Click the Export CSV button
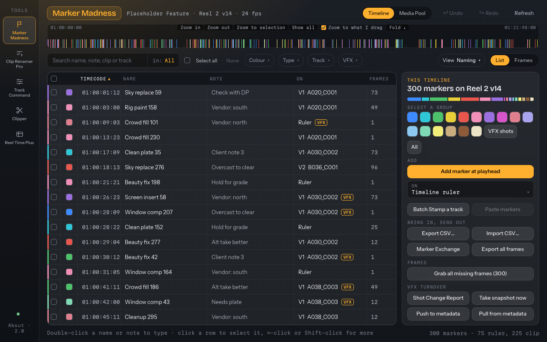 pyautogui.click(x=438, y=233)
